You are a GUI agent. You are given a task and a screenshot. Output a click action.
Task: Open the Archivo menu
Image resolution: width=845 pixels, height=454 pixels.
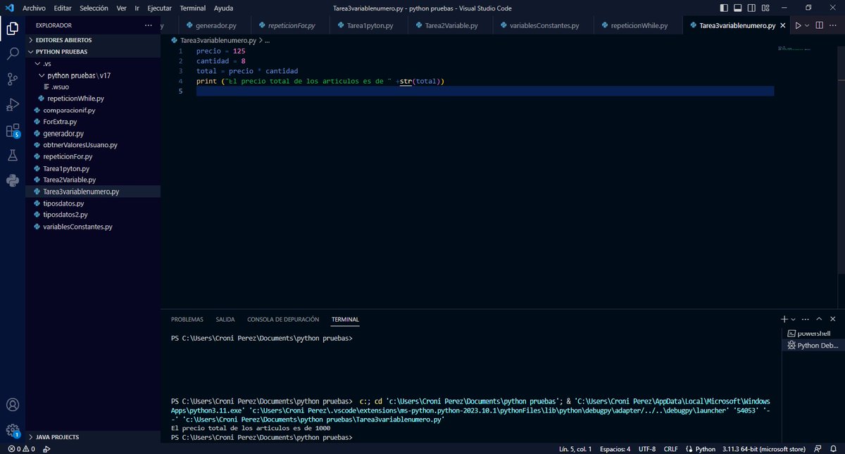tap(34, 8)
